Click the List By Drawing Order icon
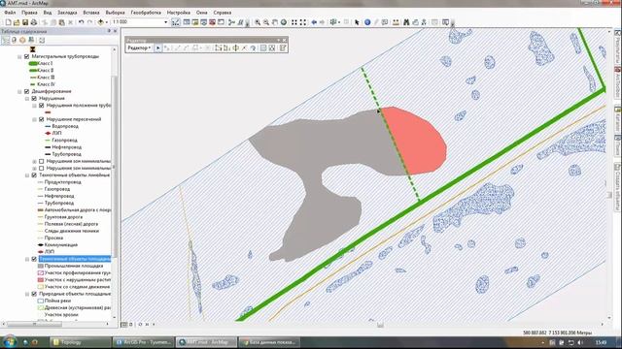 tap(6, 40)
